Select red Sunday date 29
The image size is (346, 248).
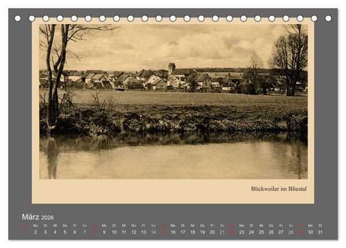tap(300, 232)
